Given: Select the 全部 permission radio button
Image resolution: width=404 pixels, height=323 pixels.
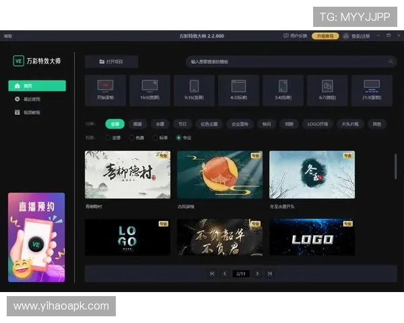Looking at the screenshot, I should (x=108, y=137).
